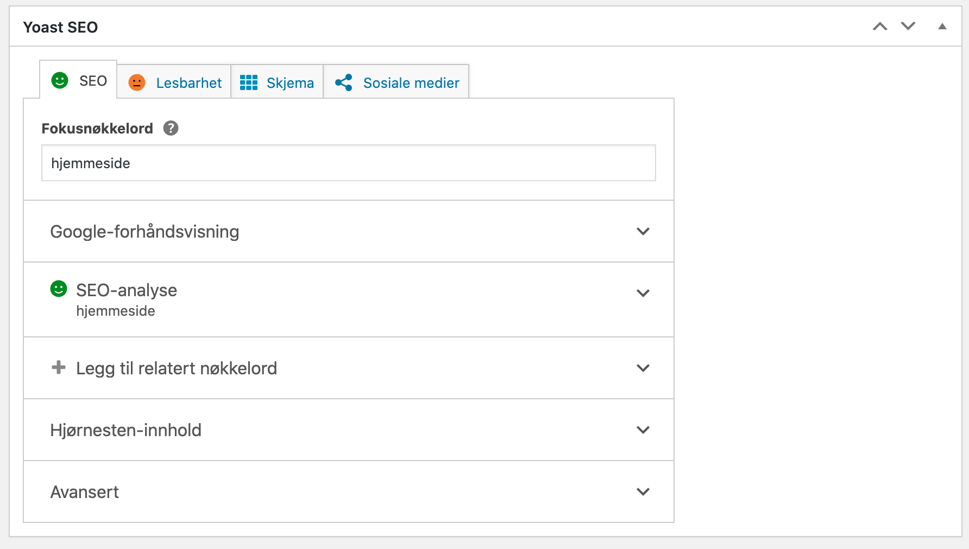Expand the Google-forhåndsvisning section chevron

click(x=643, y=232)
